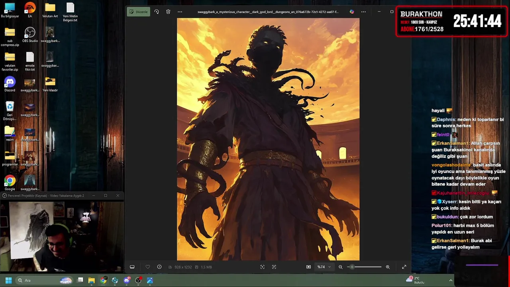Show file info via the info icon
Viewport: 510px width, 287px height.
pyautogui.click(x=159, y=267)
